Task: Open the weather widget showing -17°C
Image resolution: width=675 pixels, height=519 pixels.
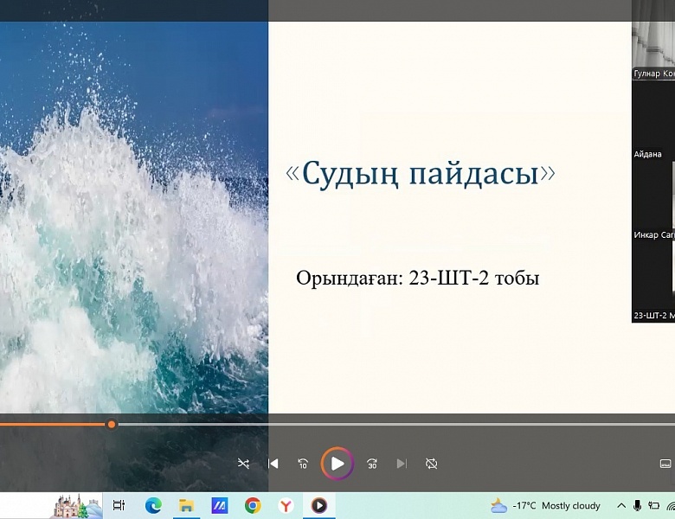Action: (545, 505)
